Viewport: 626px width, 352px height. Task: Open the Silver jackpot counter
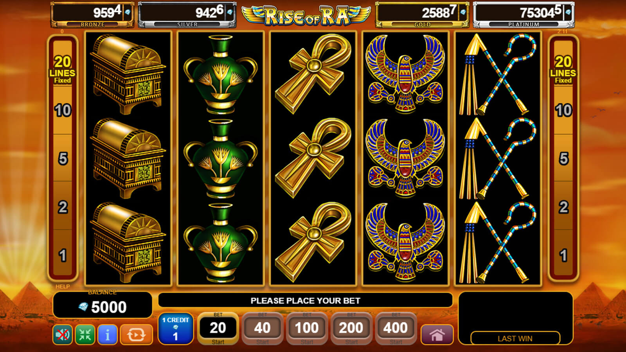point(187,15)
